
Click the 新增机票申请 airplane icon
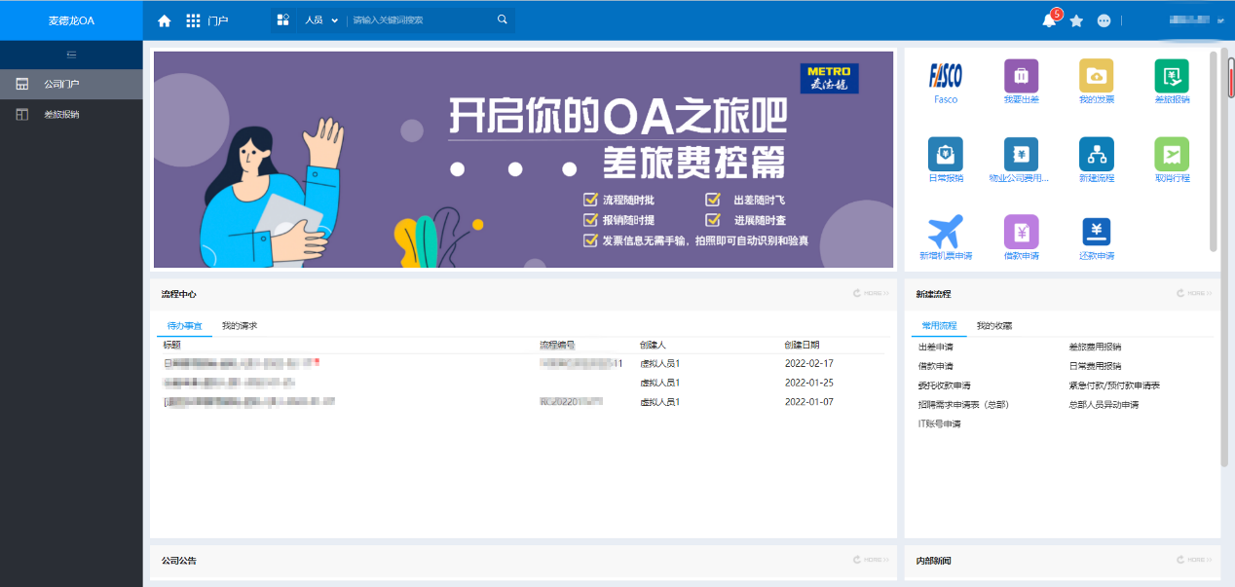[x=946, y=231]
